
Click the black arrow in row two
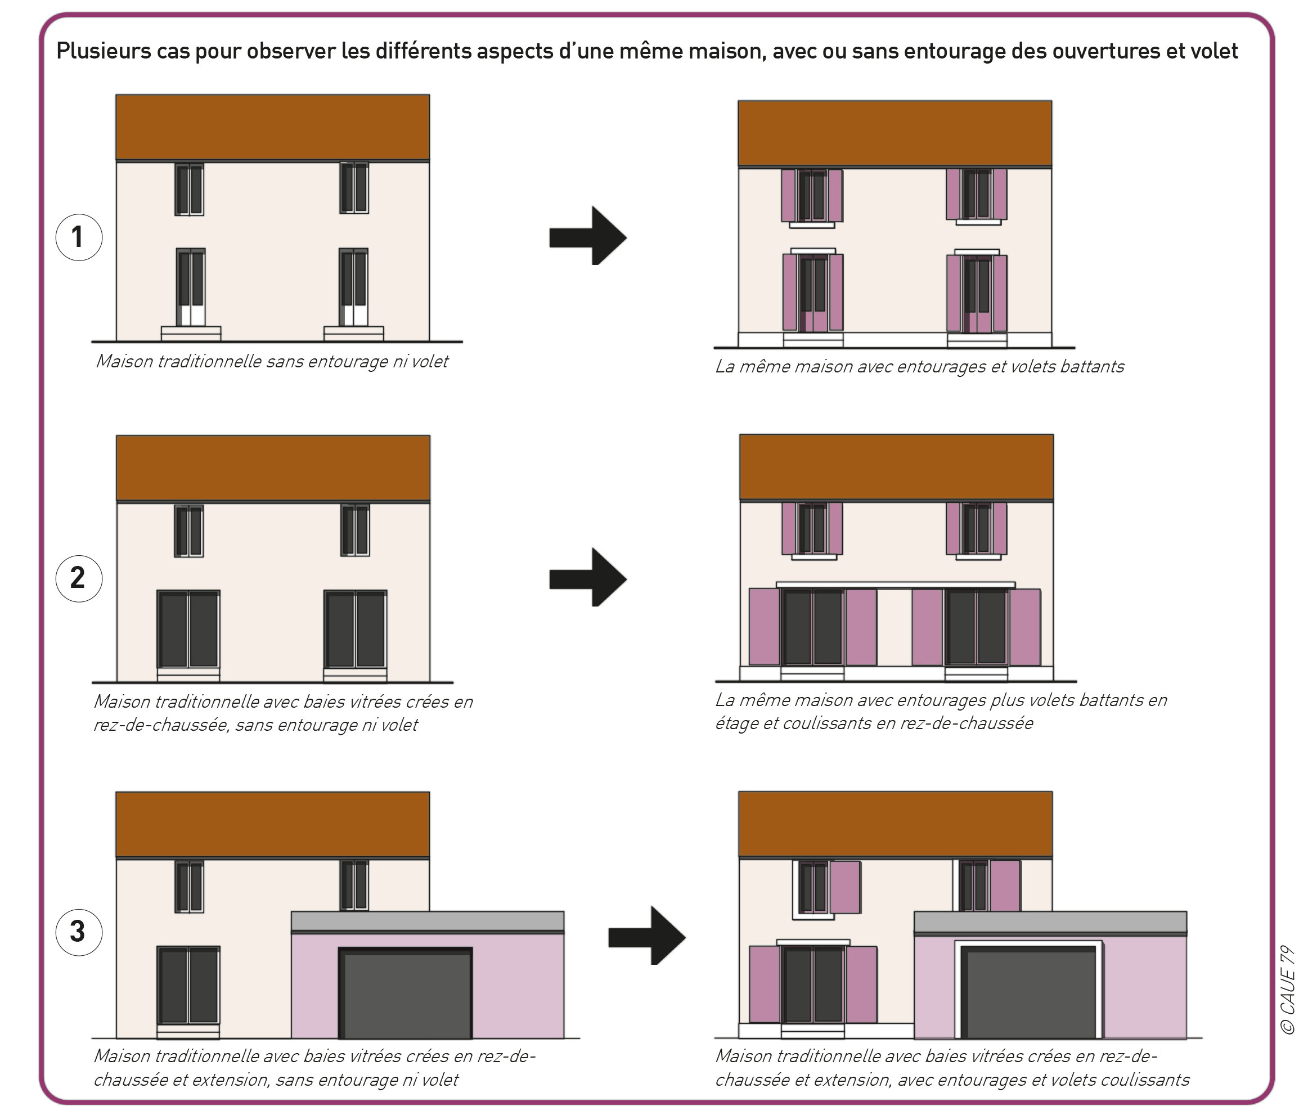click(587, 578)
